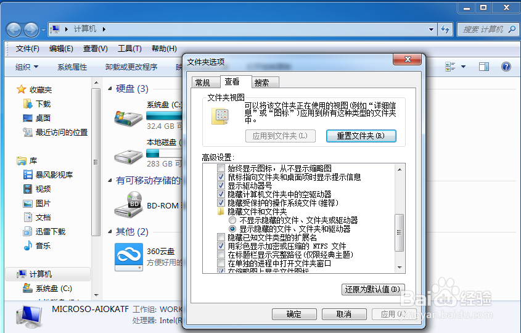Toggle 隐藏已知文件类型的扩展名 checkbox
This screenshot has width=521, height=333.
tap(221, 237)
